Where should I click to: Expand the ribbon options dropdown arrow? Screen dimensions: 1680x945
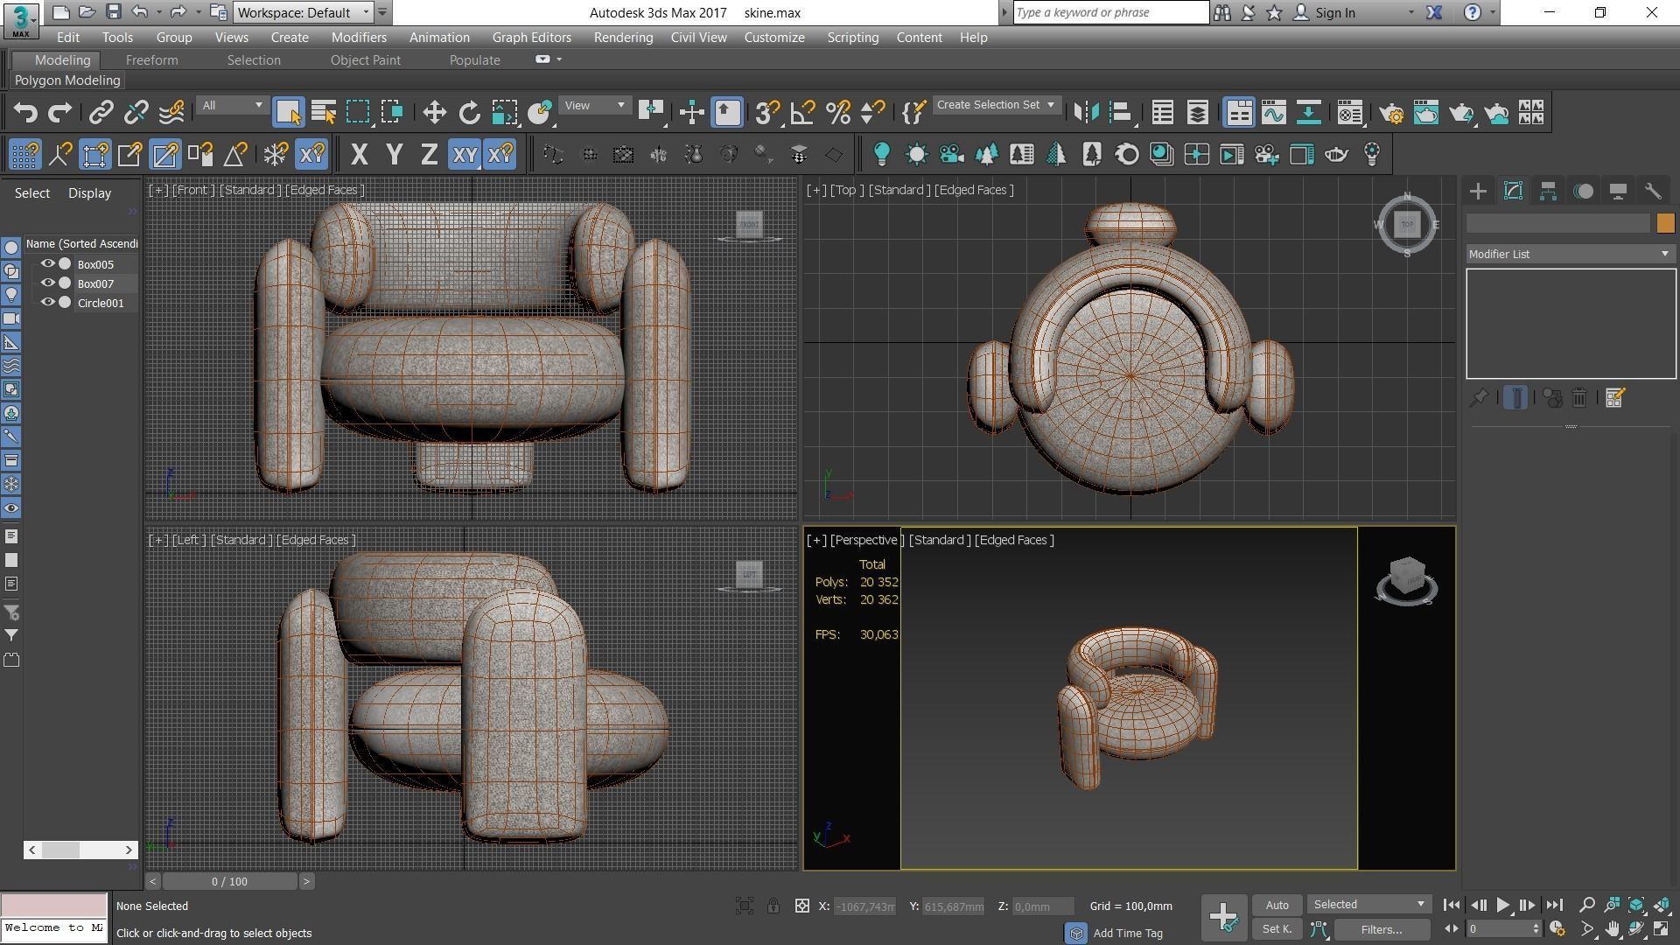[x=559, y=59]
